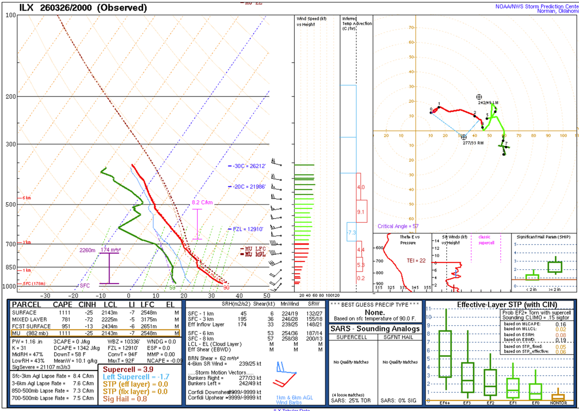Select the MIXED LAYER parcel row
Viewport: 579px width, 411px height.
point(95,318)
